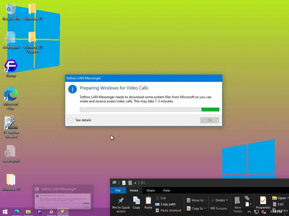Open the Recycle Bin desktop icon

click(11, 11)
